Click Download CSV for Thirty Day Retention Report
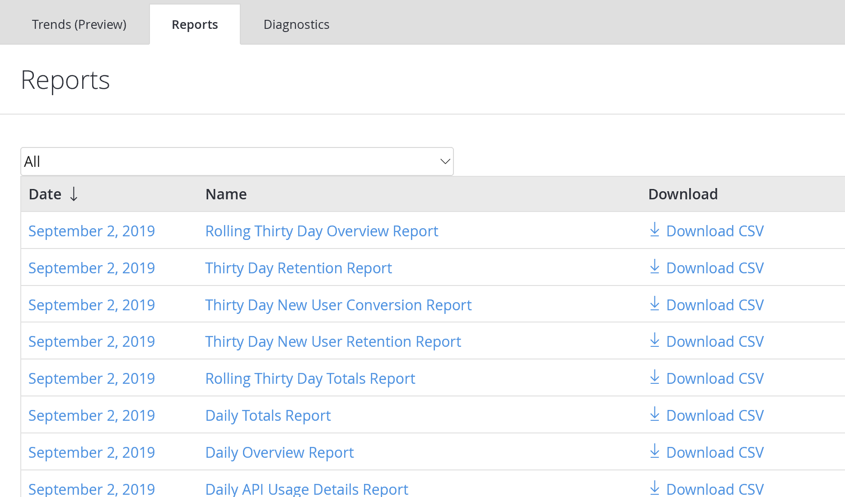 click(714, 267)
